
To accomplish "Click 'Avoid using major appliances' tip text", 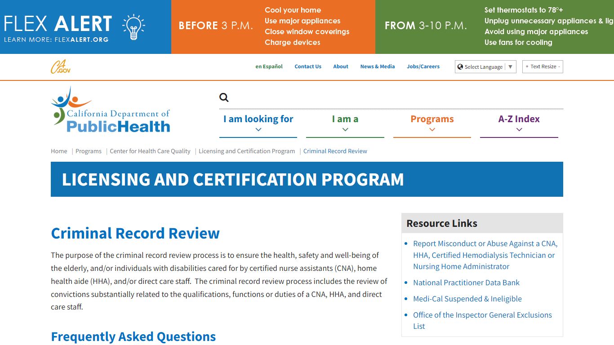I will pyautogui.click(x=536, y=31).
